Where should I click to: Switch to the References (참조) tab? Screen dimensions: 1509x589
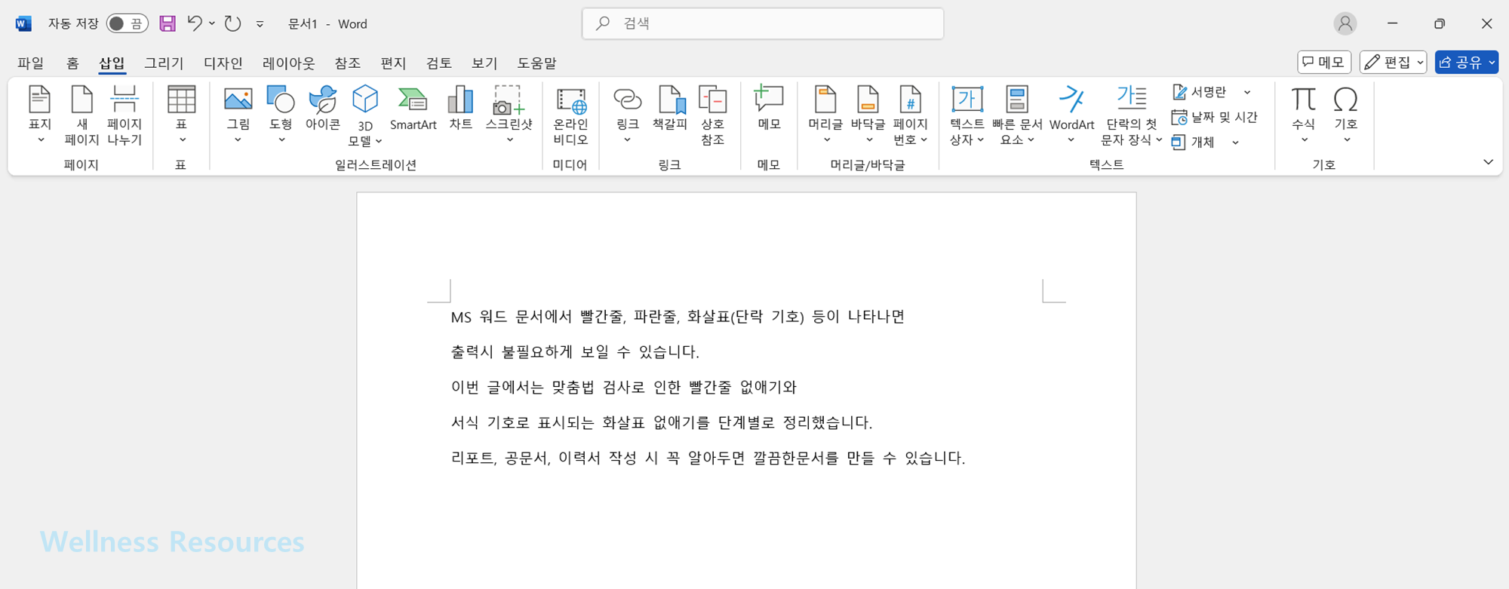coord(348,63)
